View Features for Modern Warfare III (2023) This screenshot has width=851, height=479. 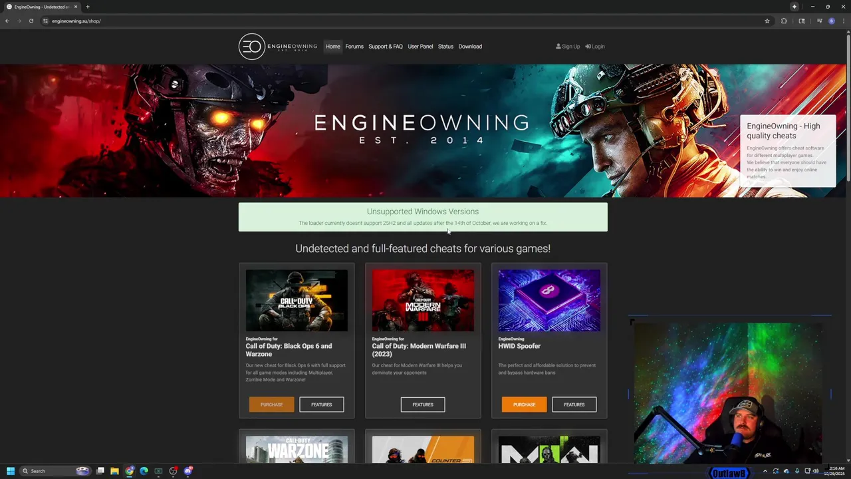(x=423, y=404)
